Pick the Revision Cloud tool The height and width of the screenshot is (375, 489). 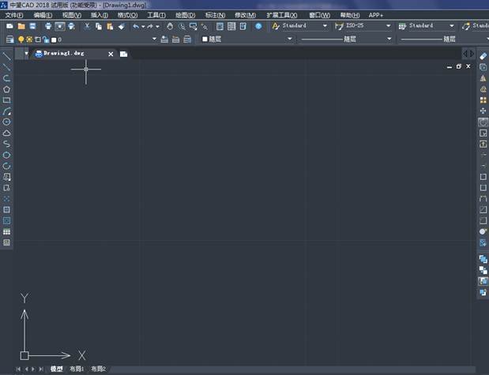coord(6,133)
